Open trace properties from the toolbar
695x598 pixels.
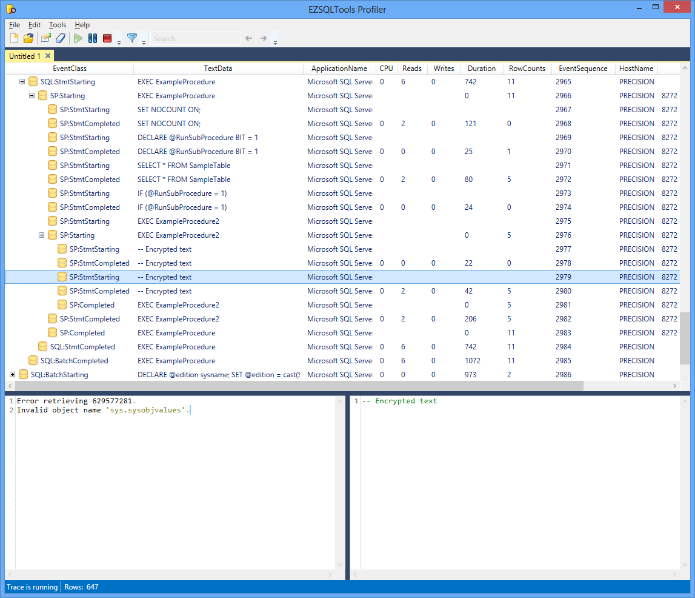coord(45,39)
